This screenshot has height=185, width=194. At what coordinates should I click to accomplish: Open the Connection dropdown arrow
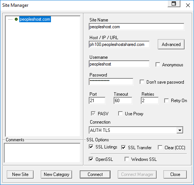pos(180,130)
